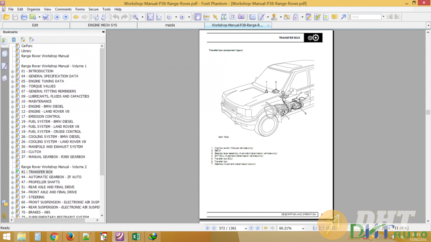
Task: Click the blue Previous Page up arrow
Action: click(x=57, y=17)
